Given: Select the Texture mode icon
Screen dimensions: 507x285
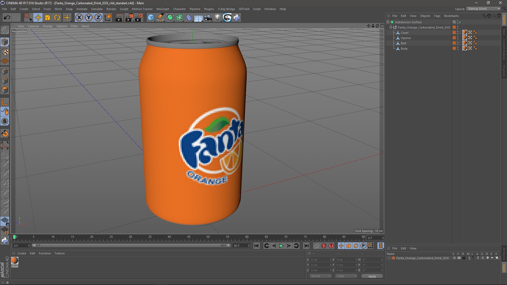Looking at the screenshot, I should pyautogui.click(x=5, y=52).
